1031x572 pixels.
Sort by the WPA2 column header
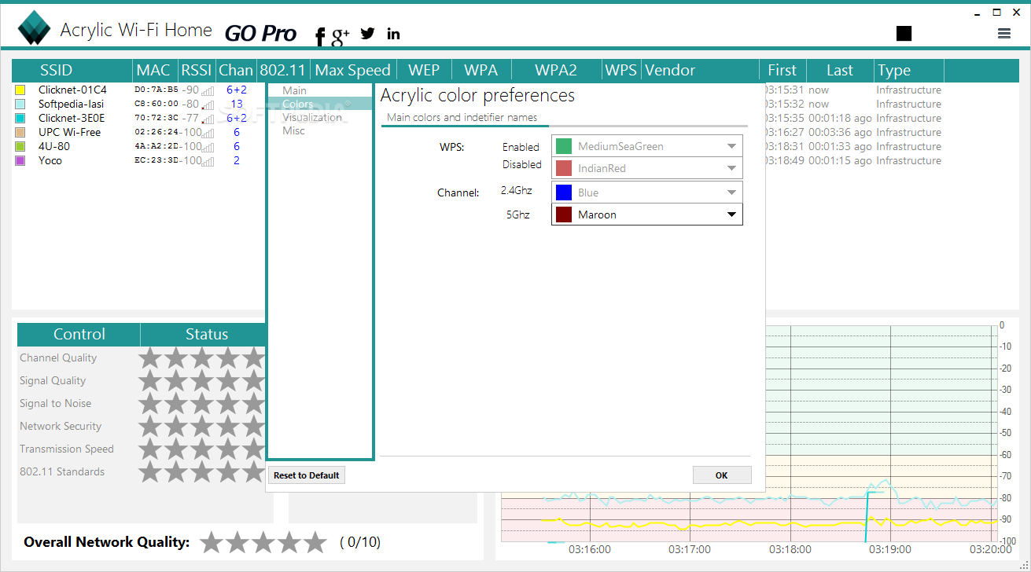556,70
